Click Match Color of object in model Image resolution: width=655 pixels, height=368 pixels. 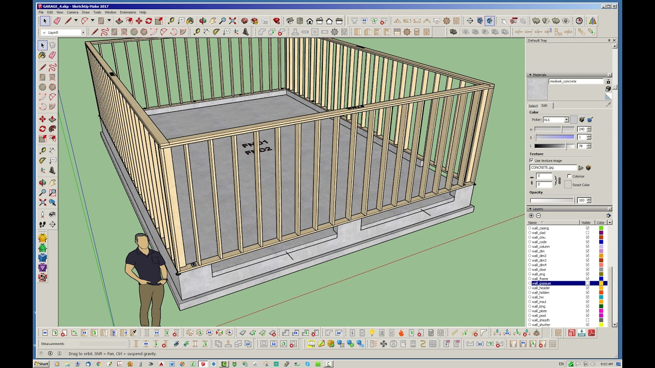[582, 120]
